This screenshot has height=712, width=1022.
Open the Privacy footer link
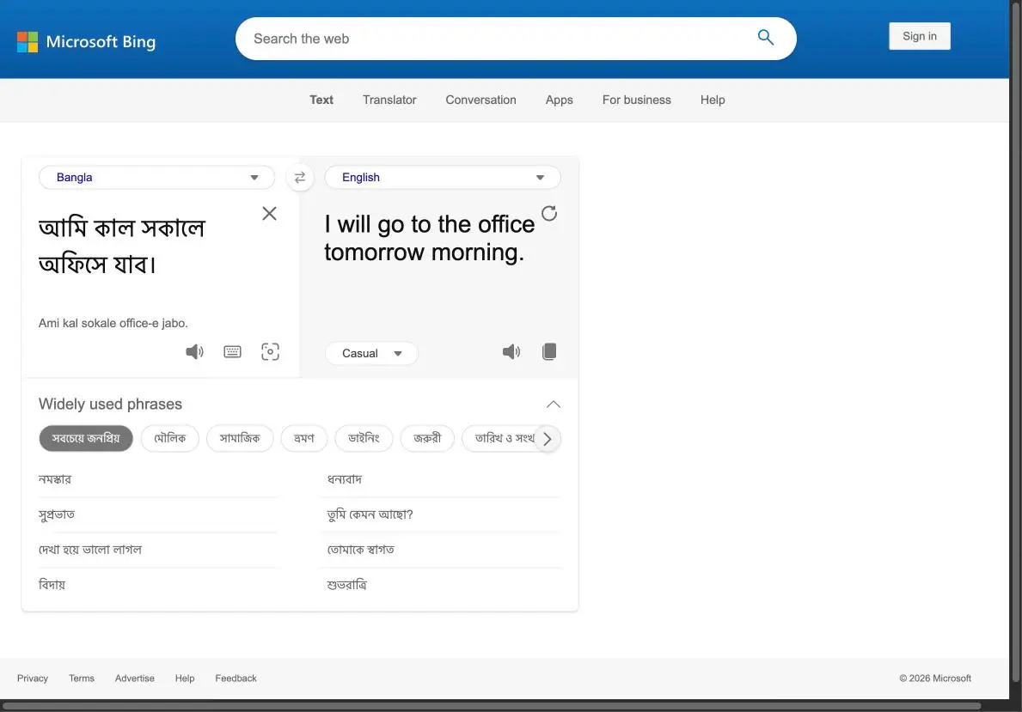pos(33,679)
